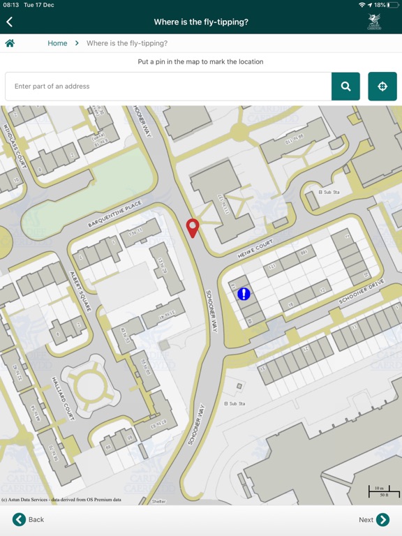Image resolution: width=402 pixels, height=536 pixels.
Task: Tap the Albert Square street label
Action: click(x=80, y=292)
